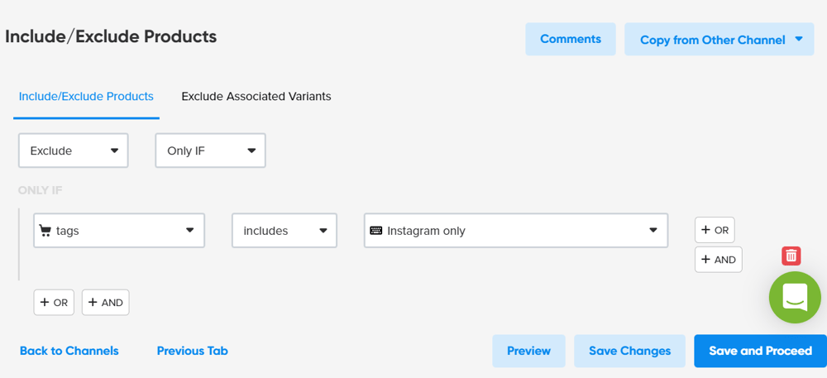Image resolution: width=827 pixels, height=378 pixels.
Task: Open the green chat support widget
Action: pos(794,297)
